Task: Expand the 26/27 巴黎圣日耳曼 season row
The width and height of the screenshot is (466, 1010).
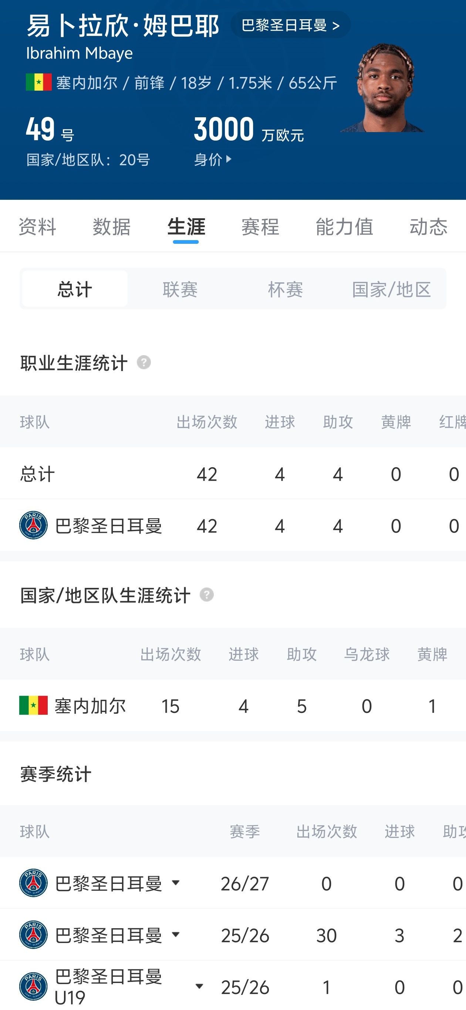Action: tap(176, 883)
